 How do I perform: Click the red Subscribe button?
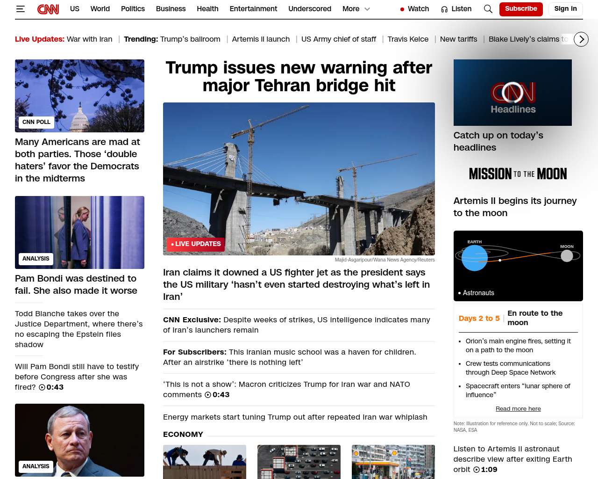(x=520, y=9)
